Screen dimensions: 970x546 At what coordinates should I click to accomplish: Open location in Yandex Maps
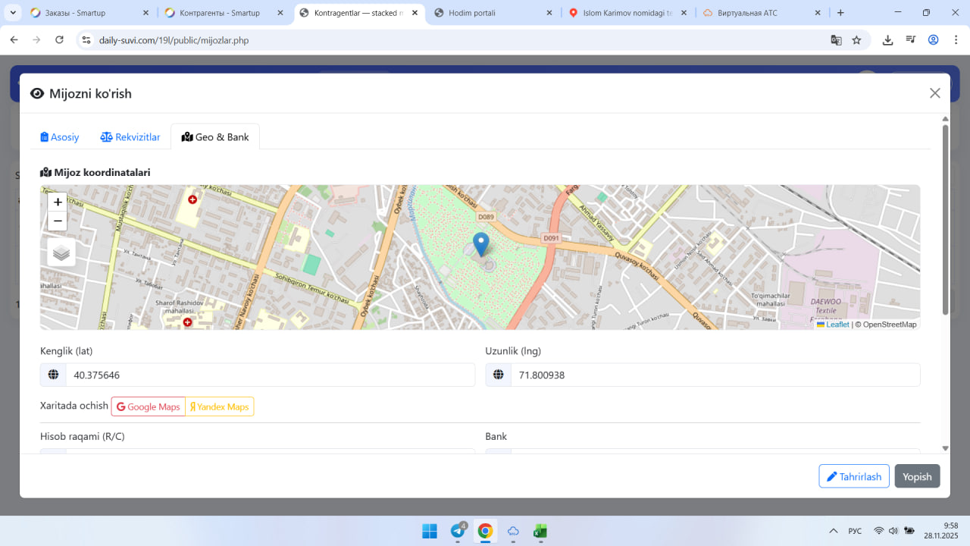coord(219,407)
